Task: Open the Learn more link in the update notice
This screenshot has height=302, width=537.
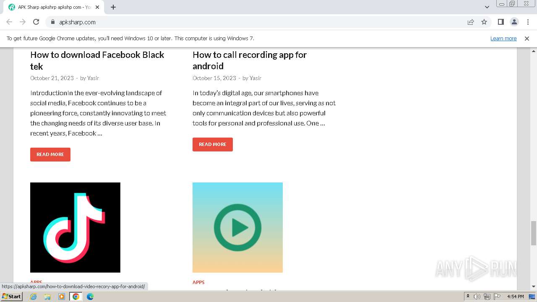Action: coord(503,39)
